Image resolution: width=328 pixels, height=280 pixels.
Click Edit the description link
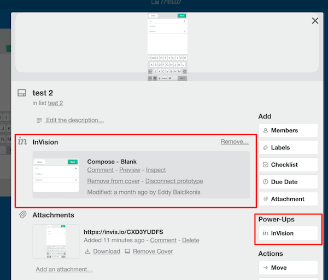(75, 120)
